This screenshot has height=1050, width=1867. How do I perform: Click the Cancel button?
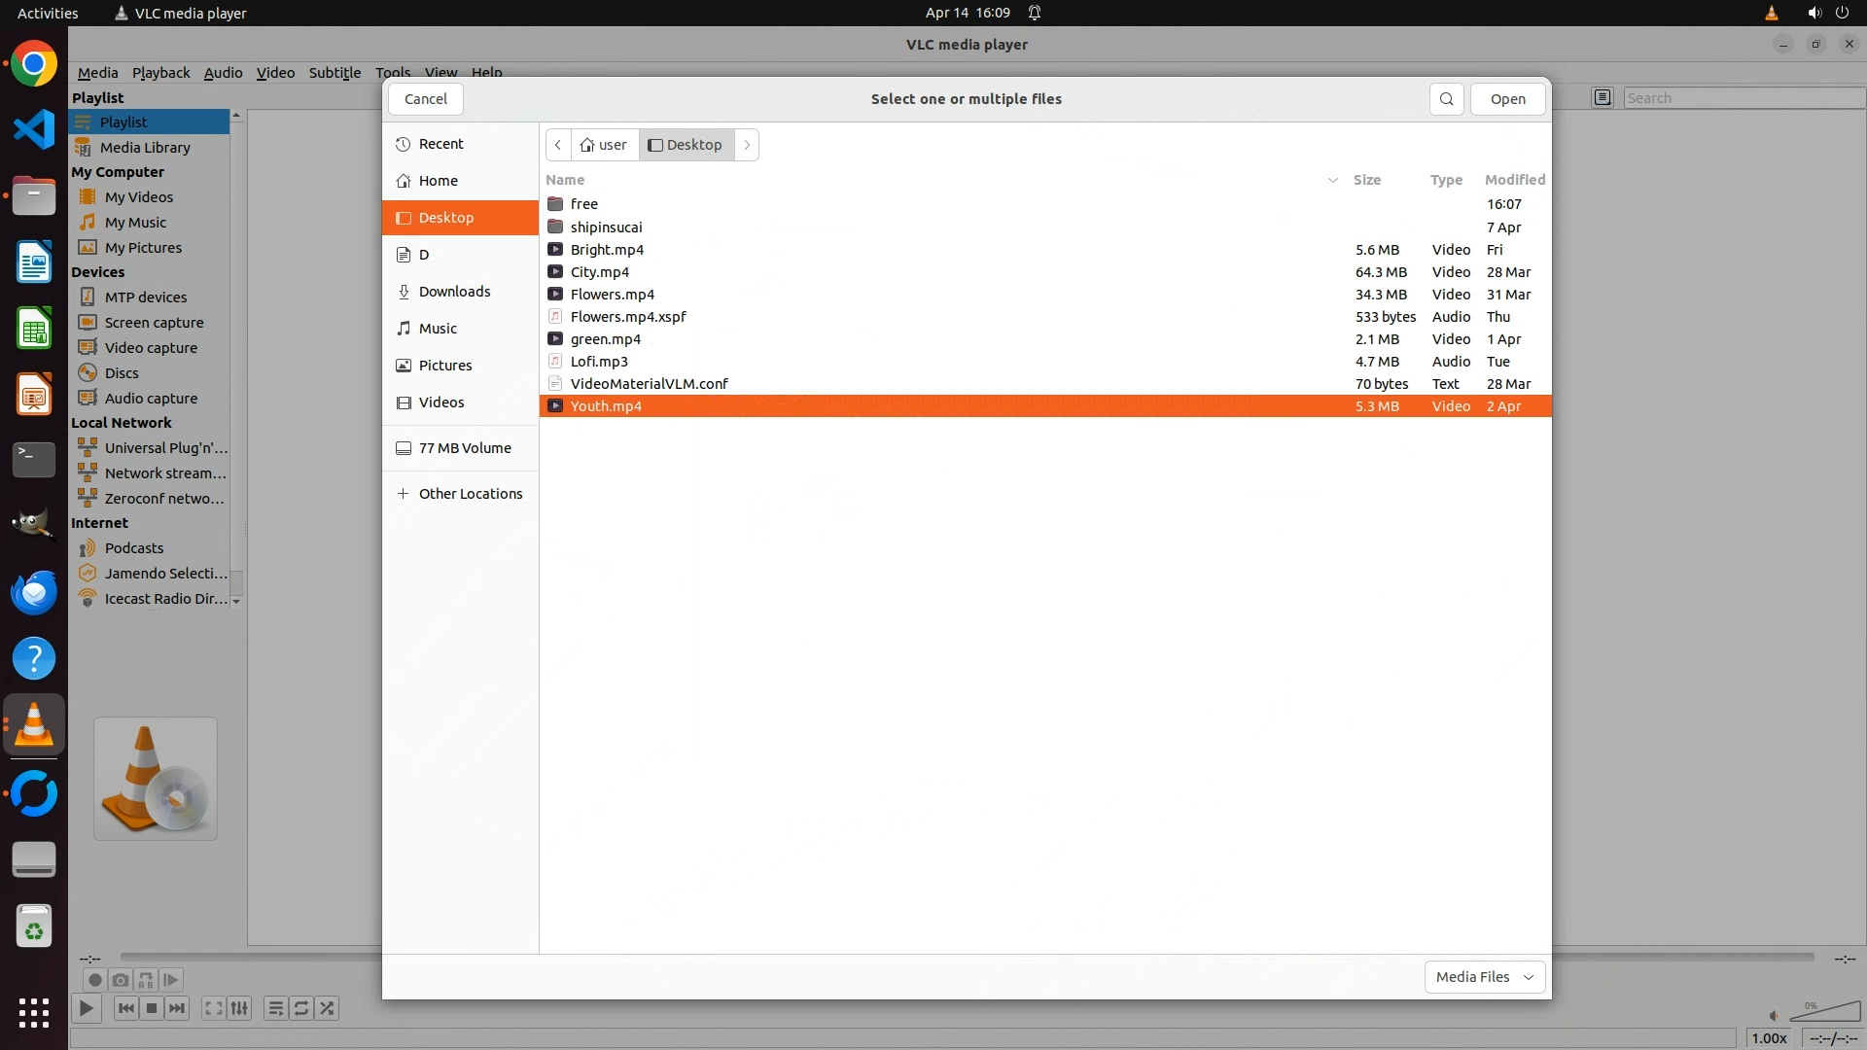pos(425,99)
